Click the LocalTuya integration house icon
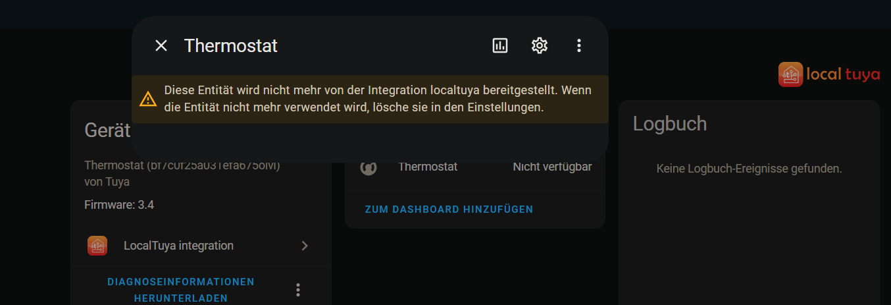Viewport: 891px width, 305px height. tap(97, 246)
